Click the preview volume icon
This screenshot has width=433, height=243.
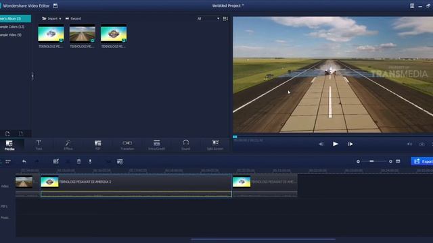pyautogui.click(x=409, y=144)
